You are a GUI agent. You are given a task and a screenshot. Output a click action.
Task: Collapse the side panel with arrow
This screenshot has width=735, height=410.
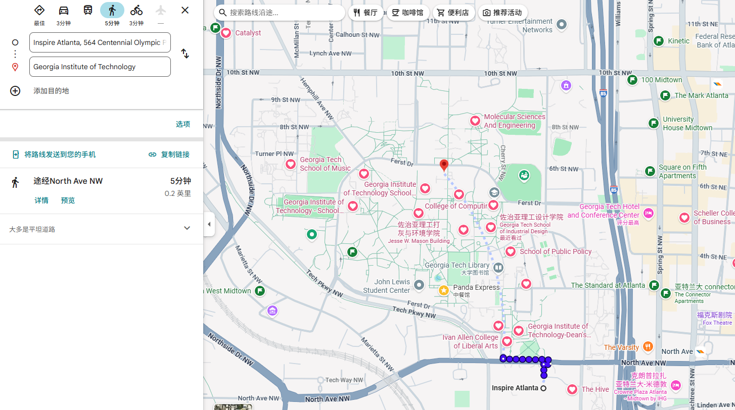coord(209,224)
